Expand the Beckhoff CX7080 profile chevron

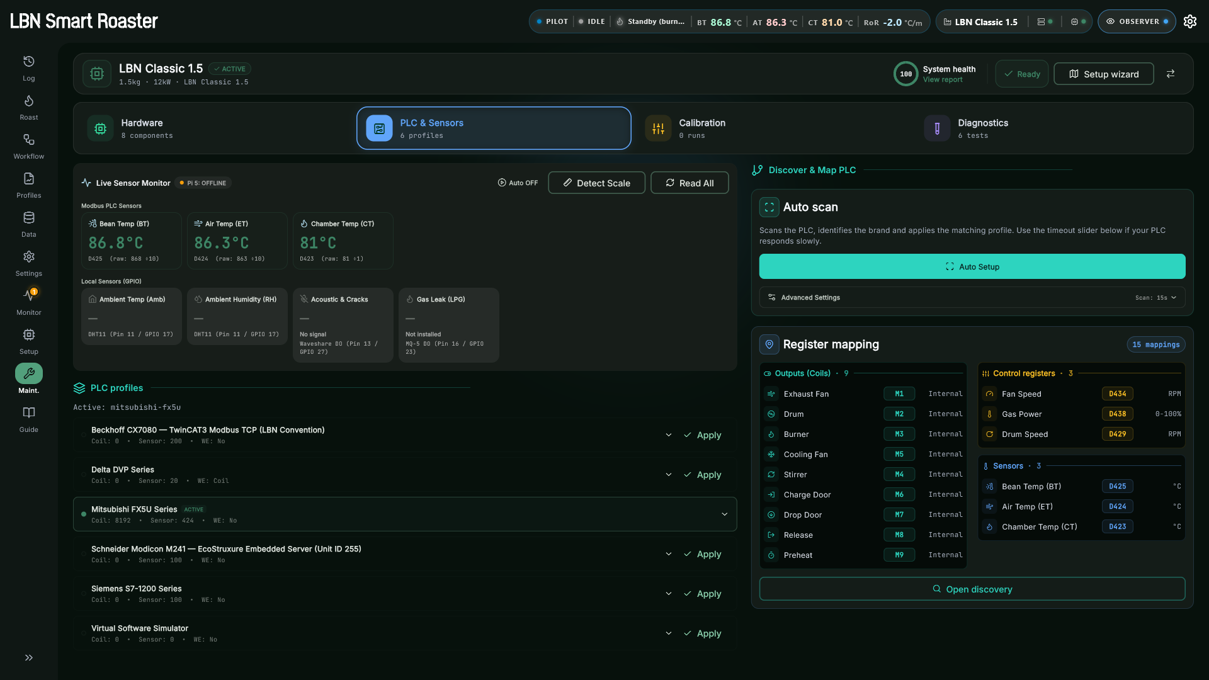669,435
